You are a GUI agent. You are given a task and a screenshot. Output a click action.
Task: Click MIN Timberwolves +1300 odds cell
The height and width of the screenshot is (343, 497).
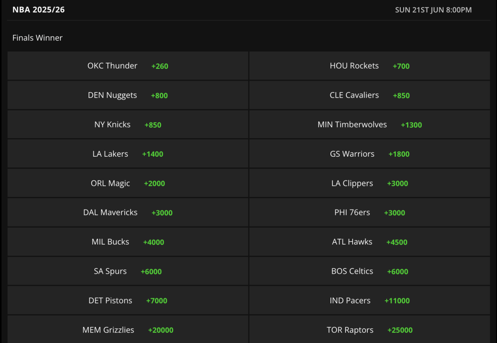(370, 124)
